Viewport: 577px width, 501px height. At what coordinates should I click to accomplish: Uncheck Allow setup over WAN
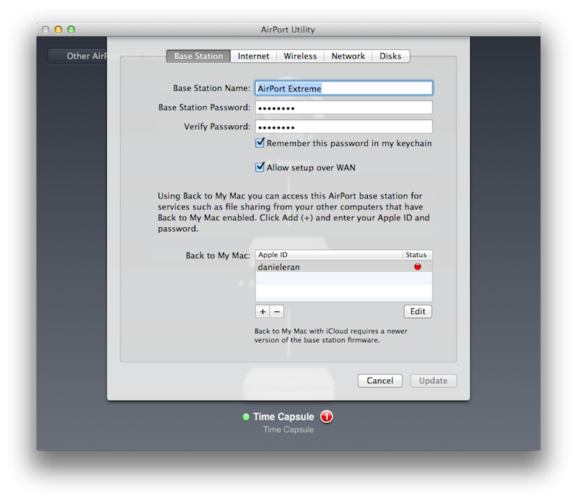(260, 167)
